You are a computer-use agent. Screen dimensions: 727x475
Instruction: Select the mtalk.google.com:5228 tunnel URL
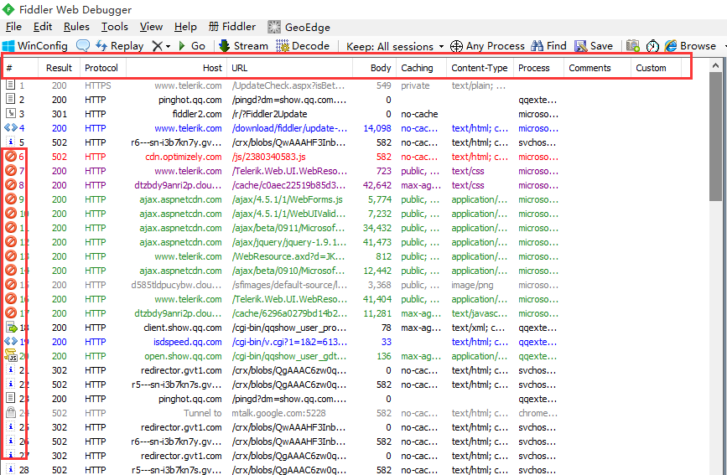point(278,413)
